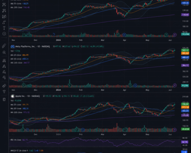
Task: Open the Meta Platforms, Inc. symbol title
Action: pyautogui.click(x=33, y=47)
